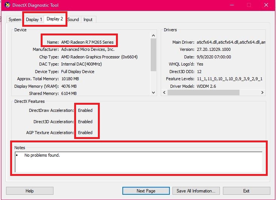Click the Main Driver aticfx64.dll value
276x200 pixels.
pyautogui.click(x=231, y=42)
